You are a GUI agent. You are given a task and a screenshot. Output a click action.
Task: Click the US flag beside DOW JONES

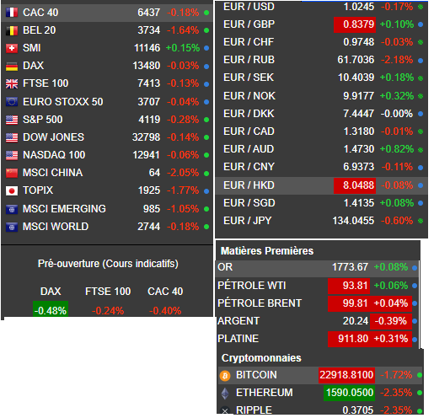click(12, 137)
